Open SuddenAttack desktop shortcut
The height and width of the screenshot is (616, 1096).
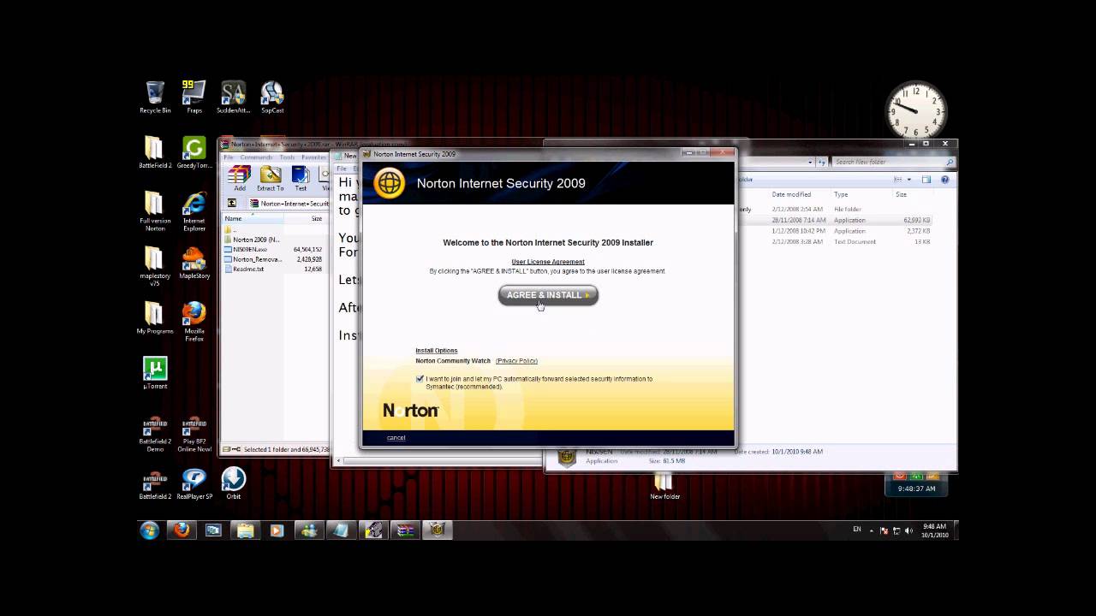click(x=233, y=98)
